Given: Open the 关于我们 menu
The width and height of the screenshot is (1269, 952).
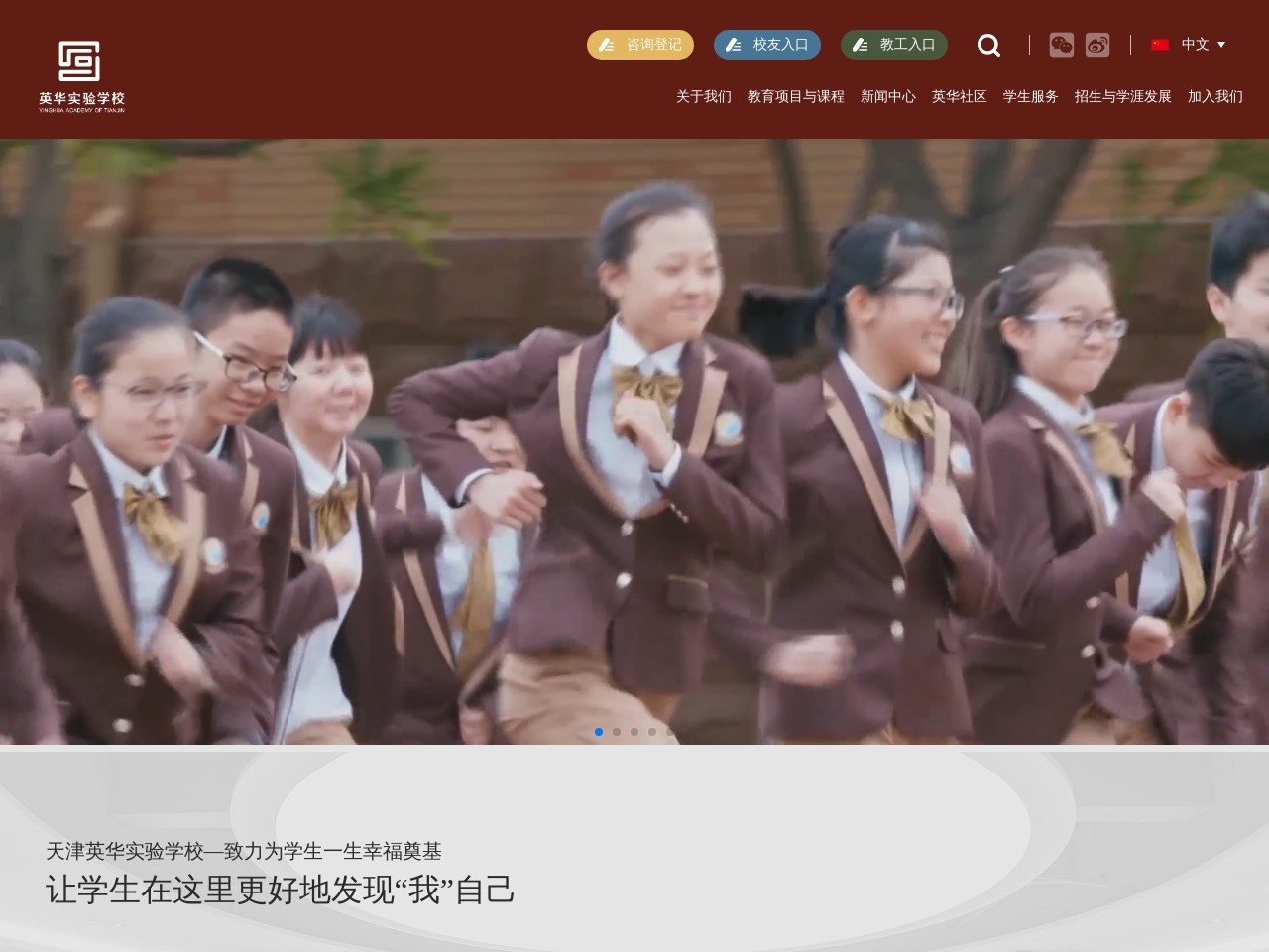Looking at the screenshot, I should click(703, 97).
